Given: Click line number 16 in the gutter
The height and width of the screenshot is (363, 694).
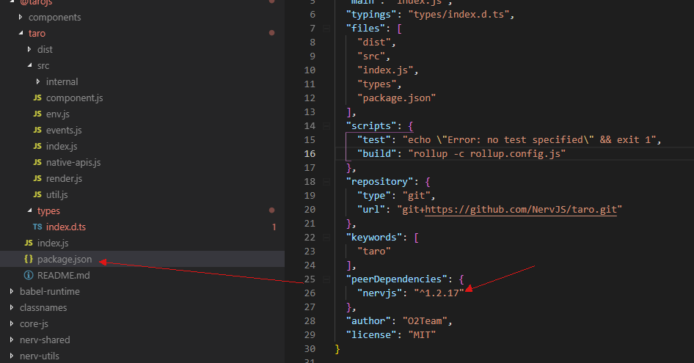Looking at the screenshot, I should pos(310,153).
